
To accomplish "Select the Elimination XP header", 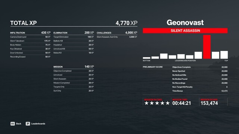I will click(74, 33).
